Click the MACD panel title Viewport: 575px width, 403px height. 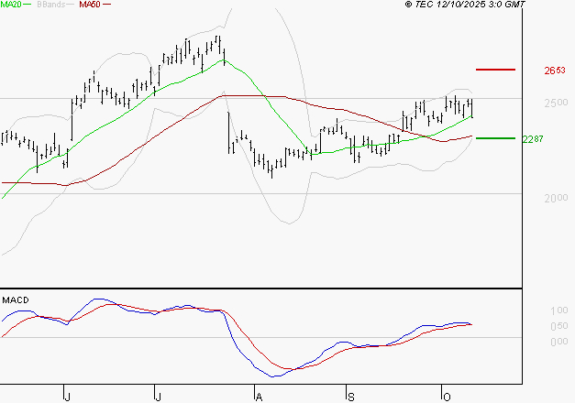(x=15, y=300)
